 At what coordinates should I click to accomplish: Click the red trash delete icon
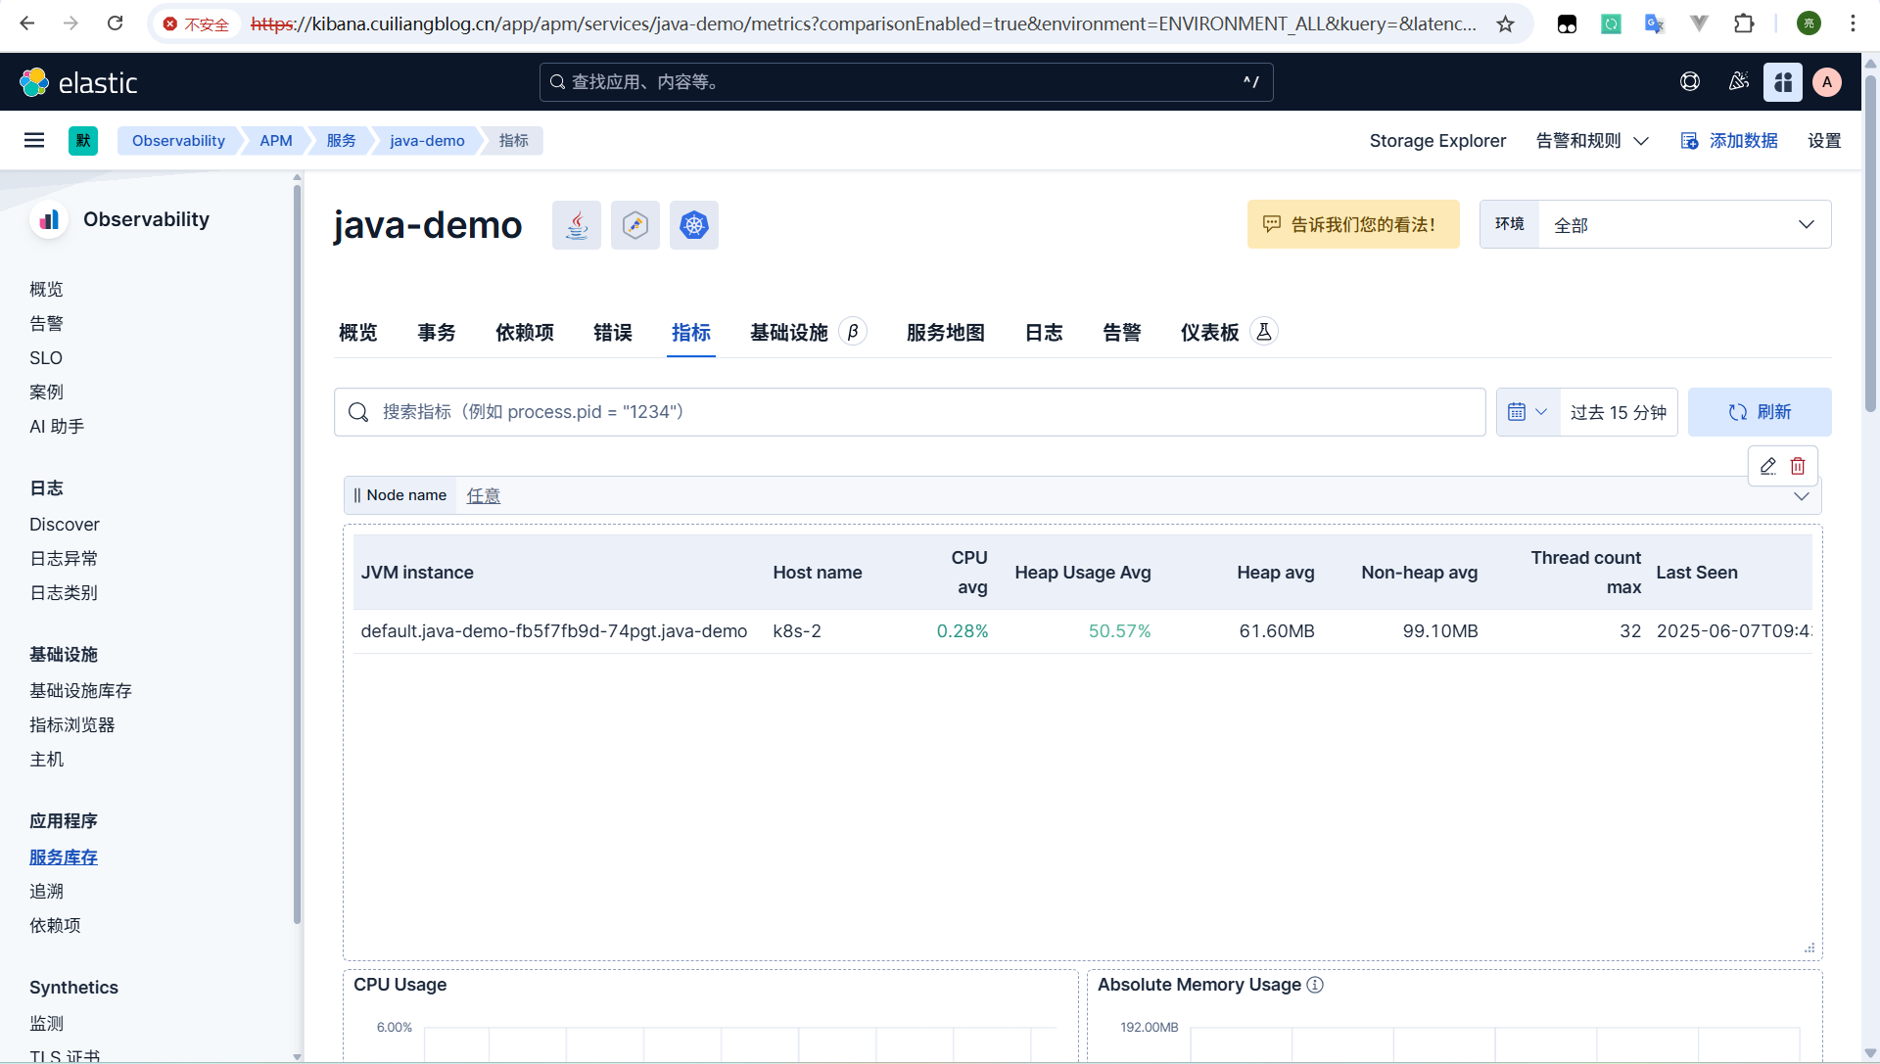1798,466
